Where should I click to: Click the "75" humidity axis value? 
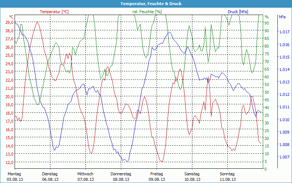point(267,54)
